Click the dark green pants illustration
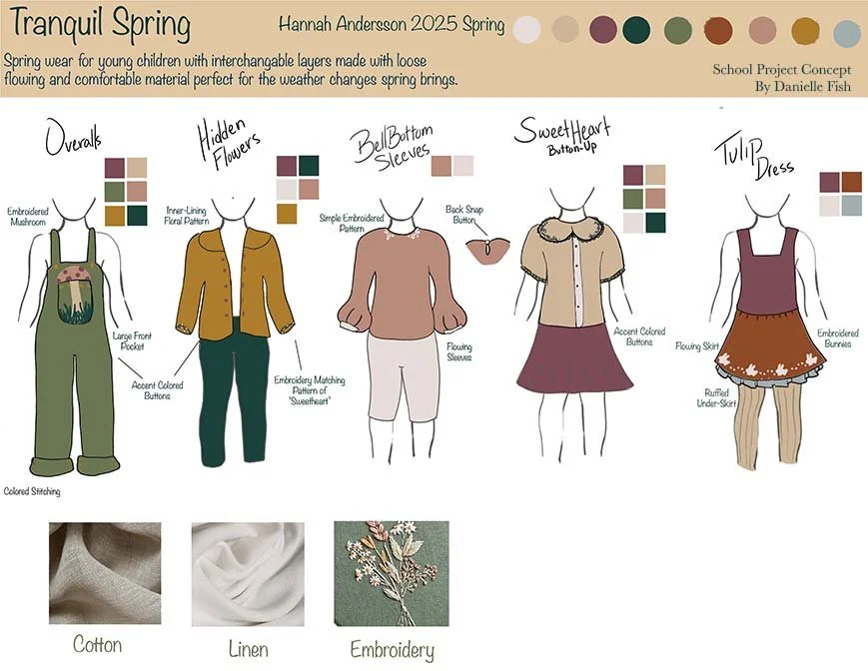The image size is (868, 671). 233,392
